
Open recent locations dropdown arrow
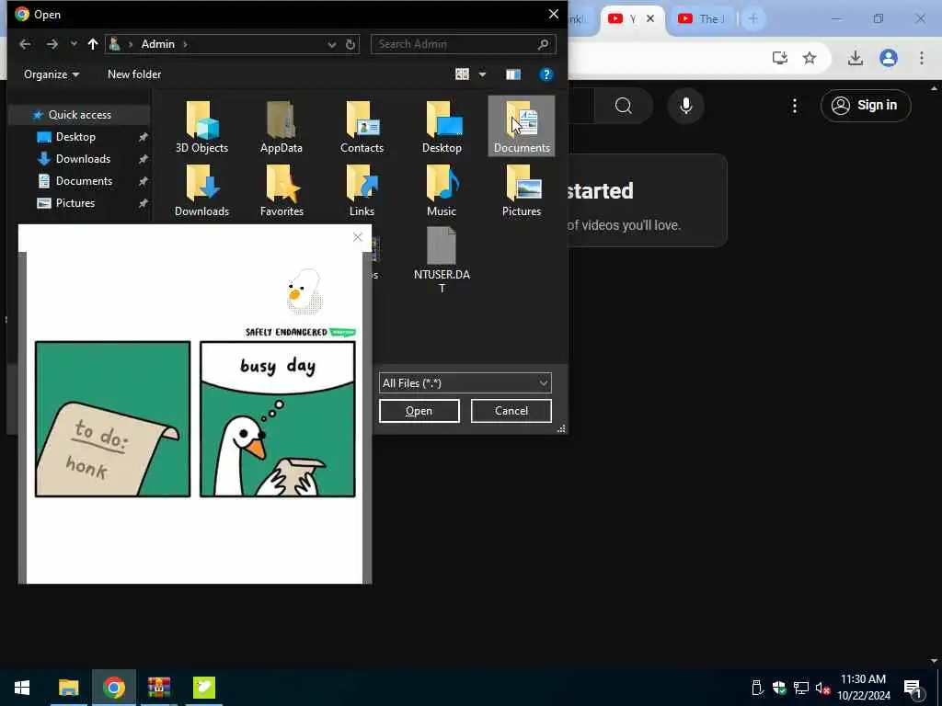click(x=74, y=44)
